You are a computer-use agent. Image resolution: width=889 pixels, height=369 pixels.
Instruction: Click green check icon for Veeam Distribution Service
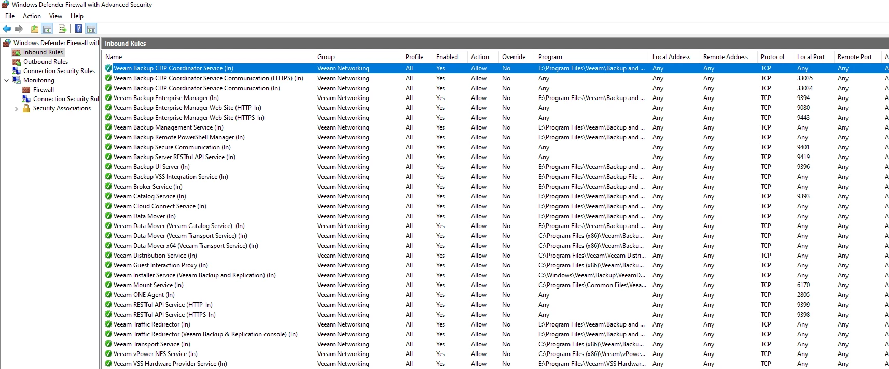point(108,256)
